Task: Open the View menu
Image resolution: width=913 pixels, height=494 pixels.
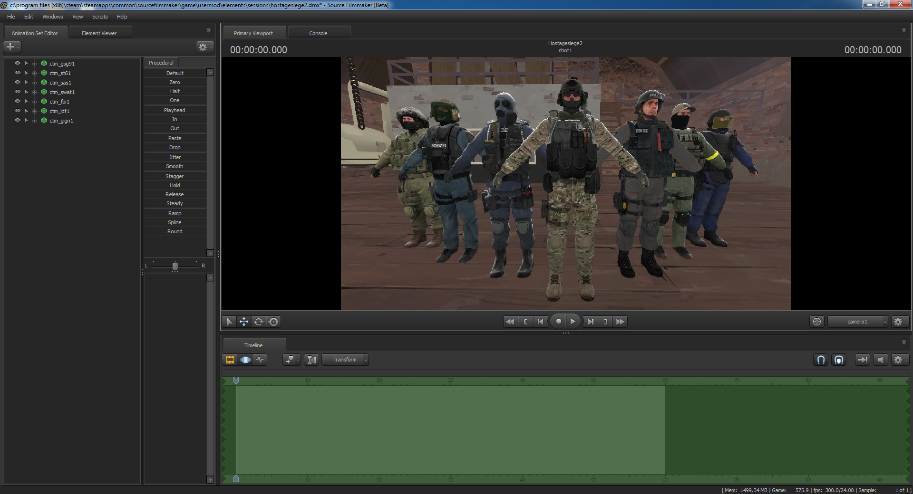Action: tap(78, 17)
